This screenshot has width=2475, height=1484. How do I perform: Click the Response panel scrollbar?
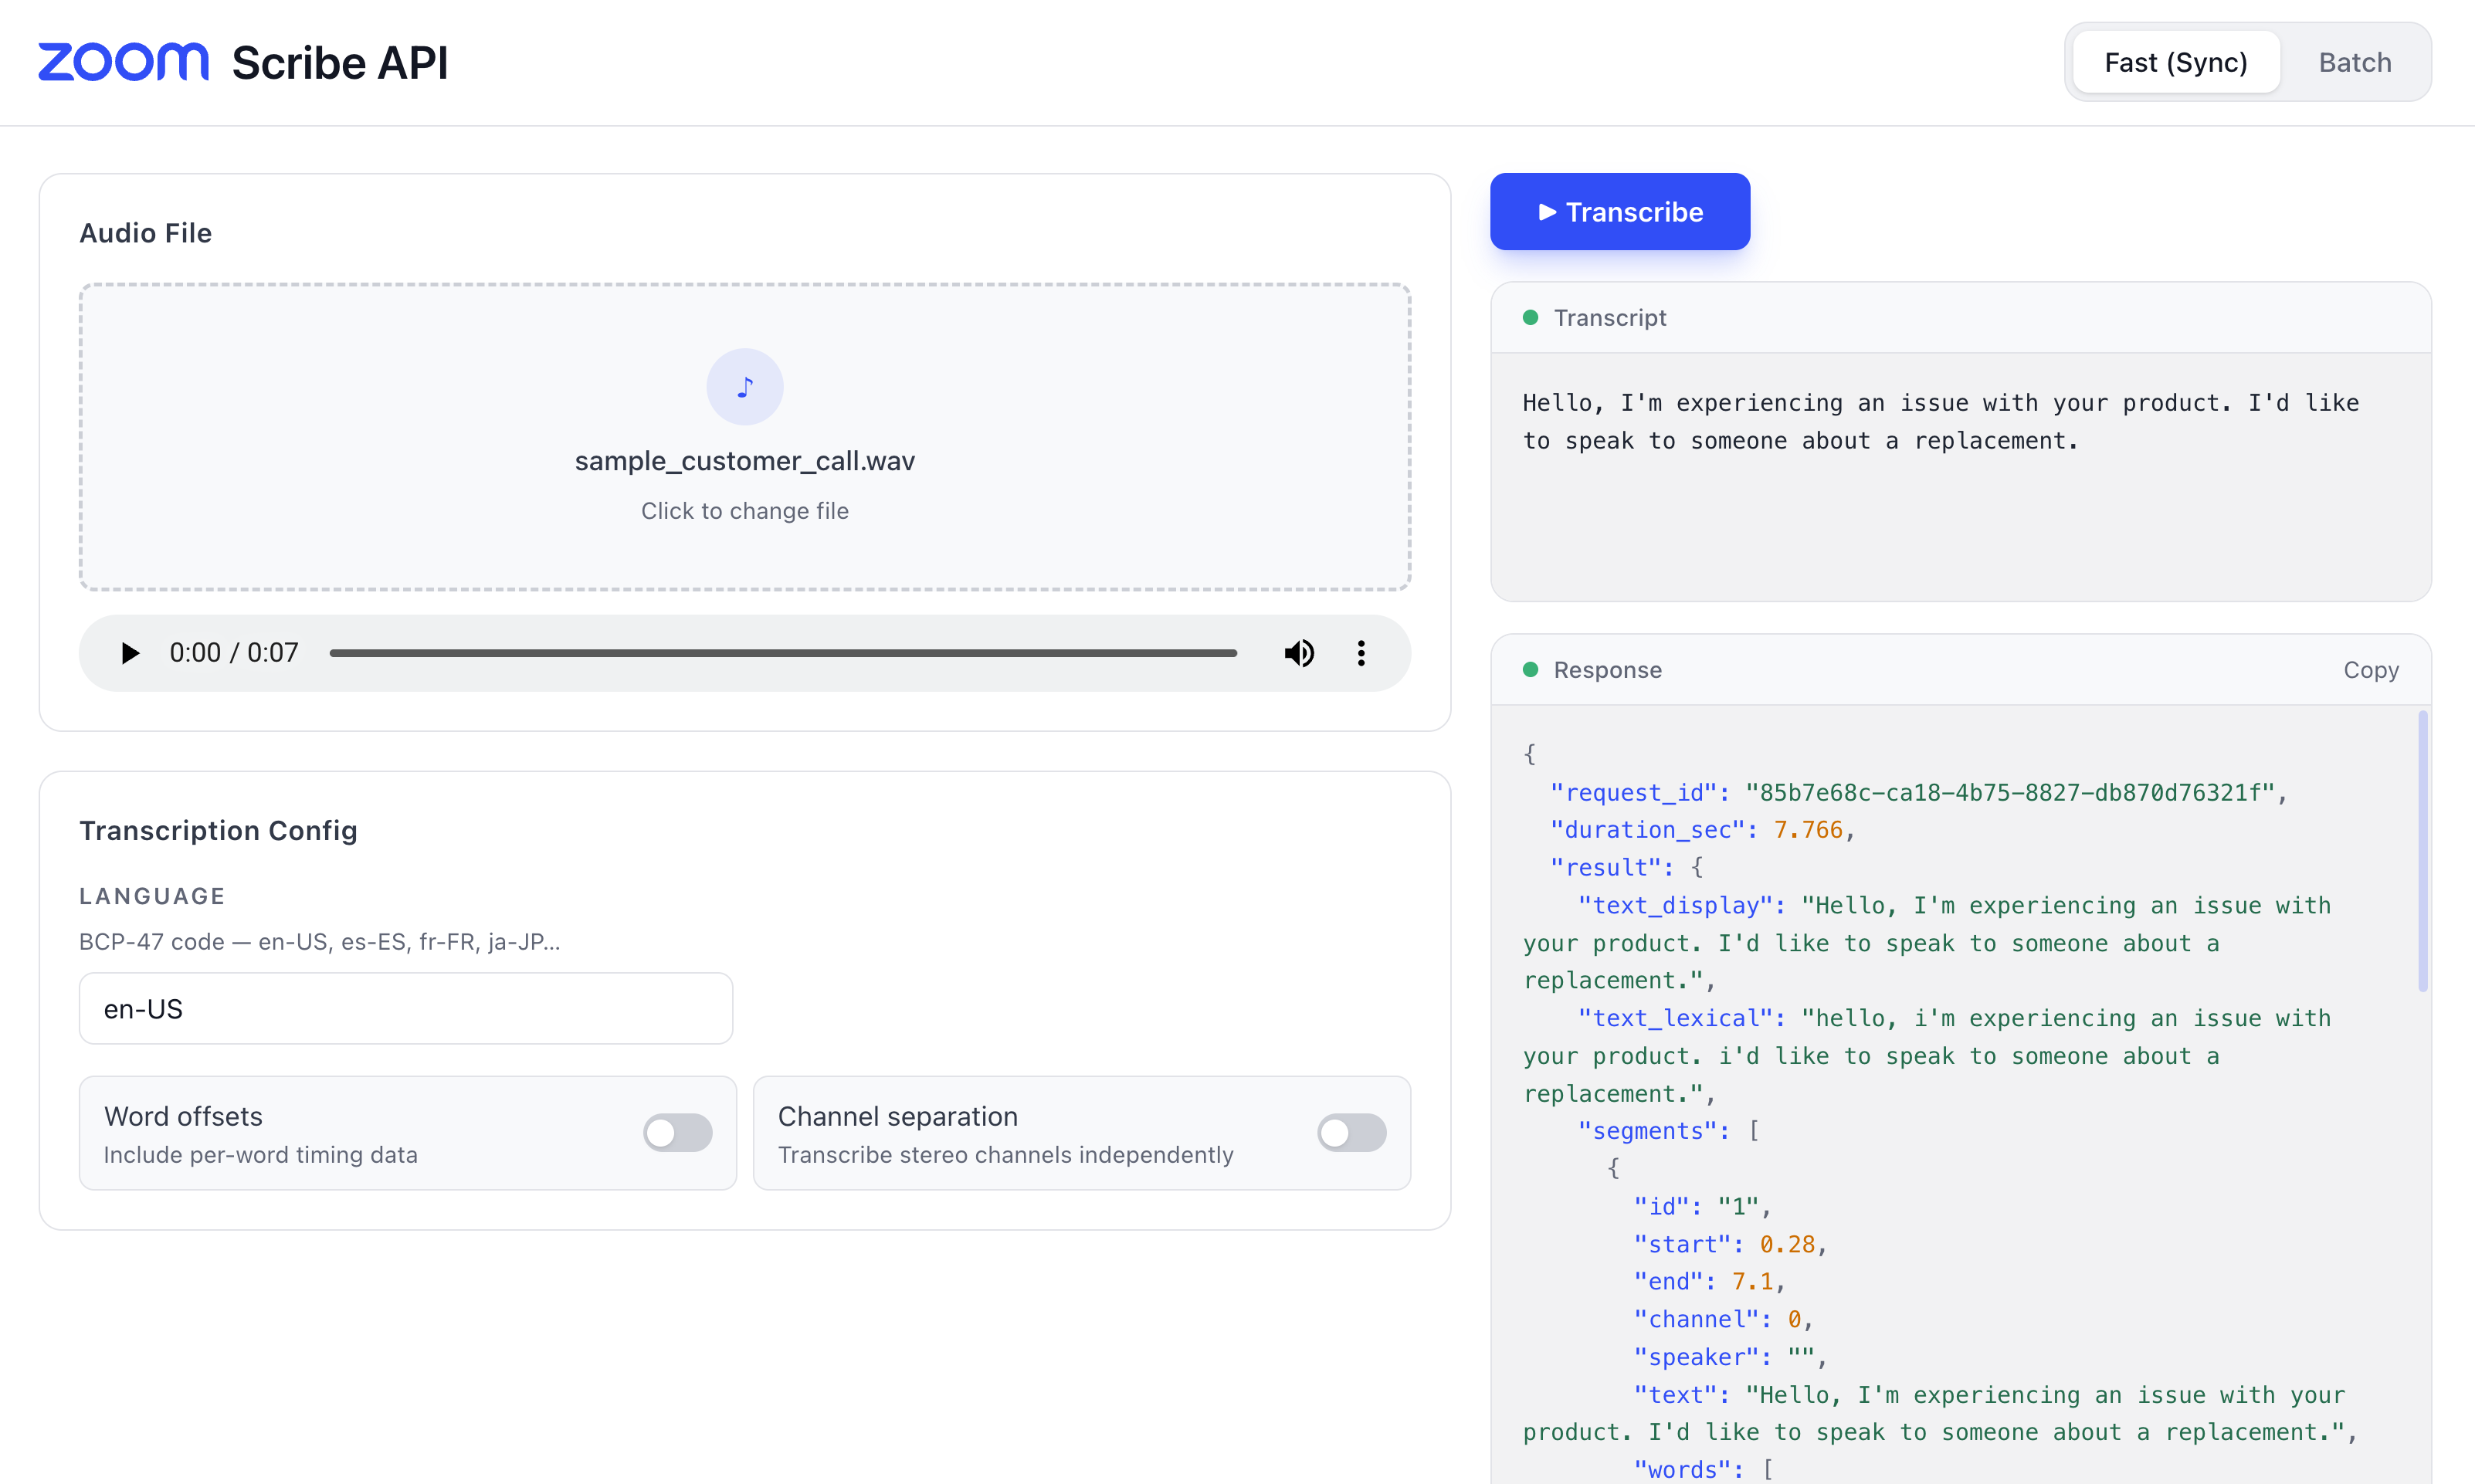(2423, 850)
